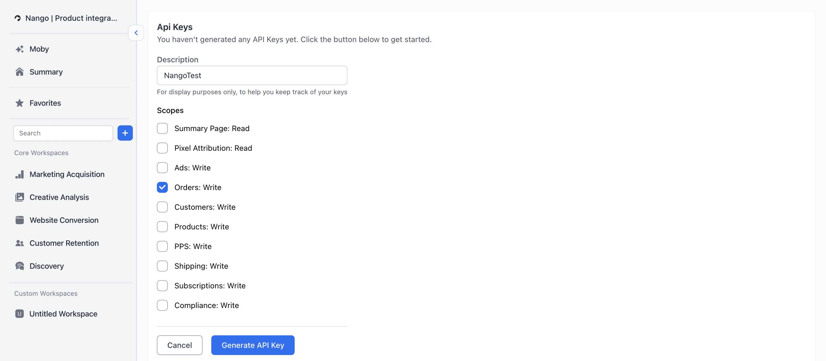Click the blue plus add button
Screen dimensions: 826x361
click(x=125, y=133)
